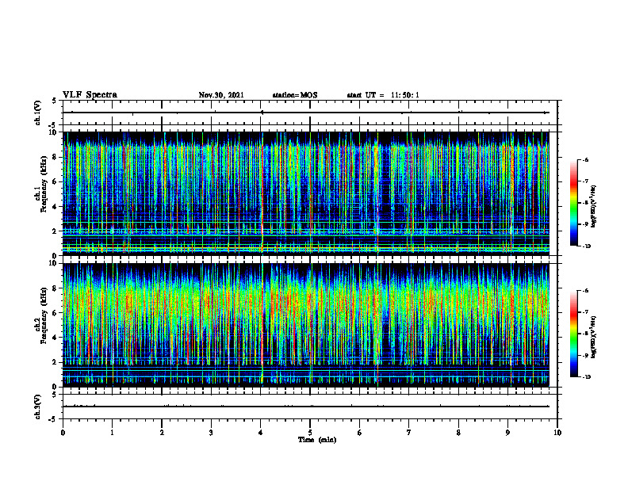Click the time axis tick label "5" below ch.3 strip
Image resolution: width=628 pixels, height=485 pixels.
[310, 433]
